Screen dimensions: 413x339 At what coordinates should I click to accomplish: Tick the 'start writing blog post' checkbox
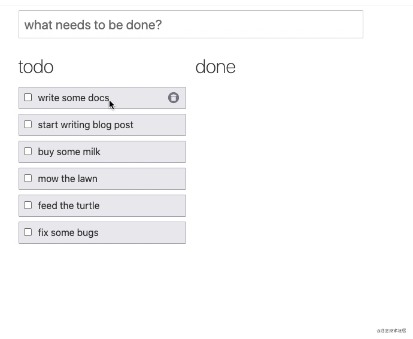[x=28, y=124]
